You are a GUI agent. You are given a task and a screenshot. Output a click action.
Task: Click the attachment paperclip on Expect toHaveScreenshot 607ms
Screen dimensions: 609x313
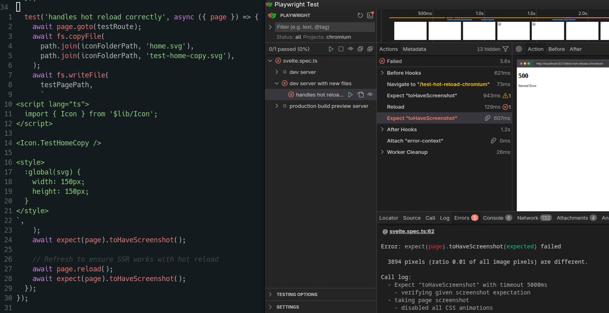[488, 118]
